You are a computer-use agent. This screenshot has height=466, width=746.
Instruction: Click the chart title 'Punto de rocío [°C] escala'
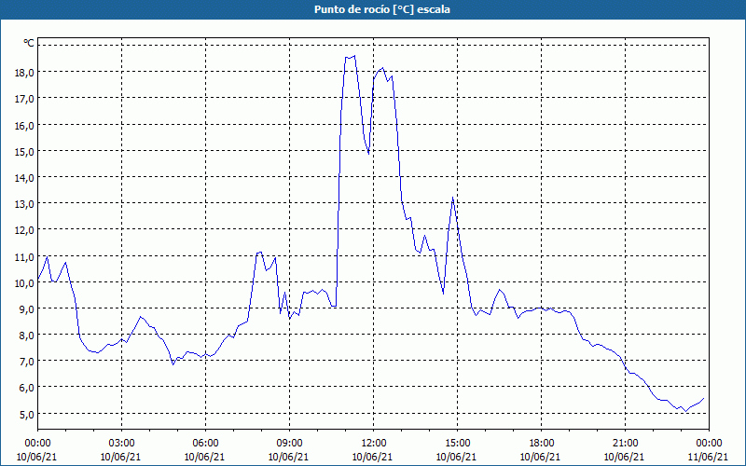pyautogui.click(x=382, y=9)
